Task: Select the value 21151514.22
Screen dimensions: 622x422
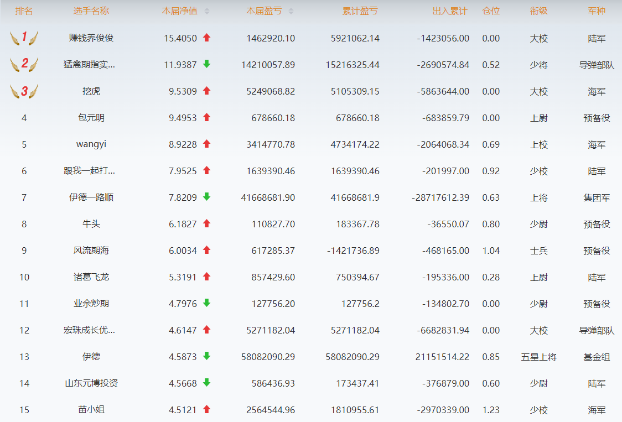Action: [x=442, y=357]
